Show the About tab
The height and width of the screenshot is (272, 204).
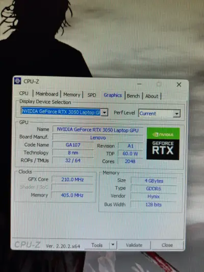point(151,96)
